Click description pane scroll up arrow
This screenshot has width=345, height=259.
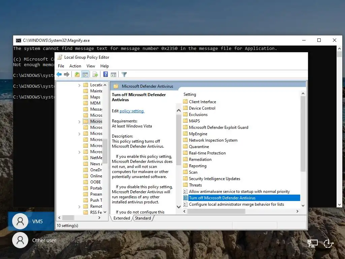[x=179, y=111]
